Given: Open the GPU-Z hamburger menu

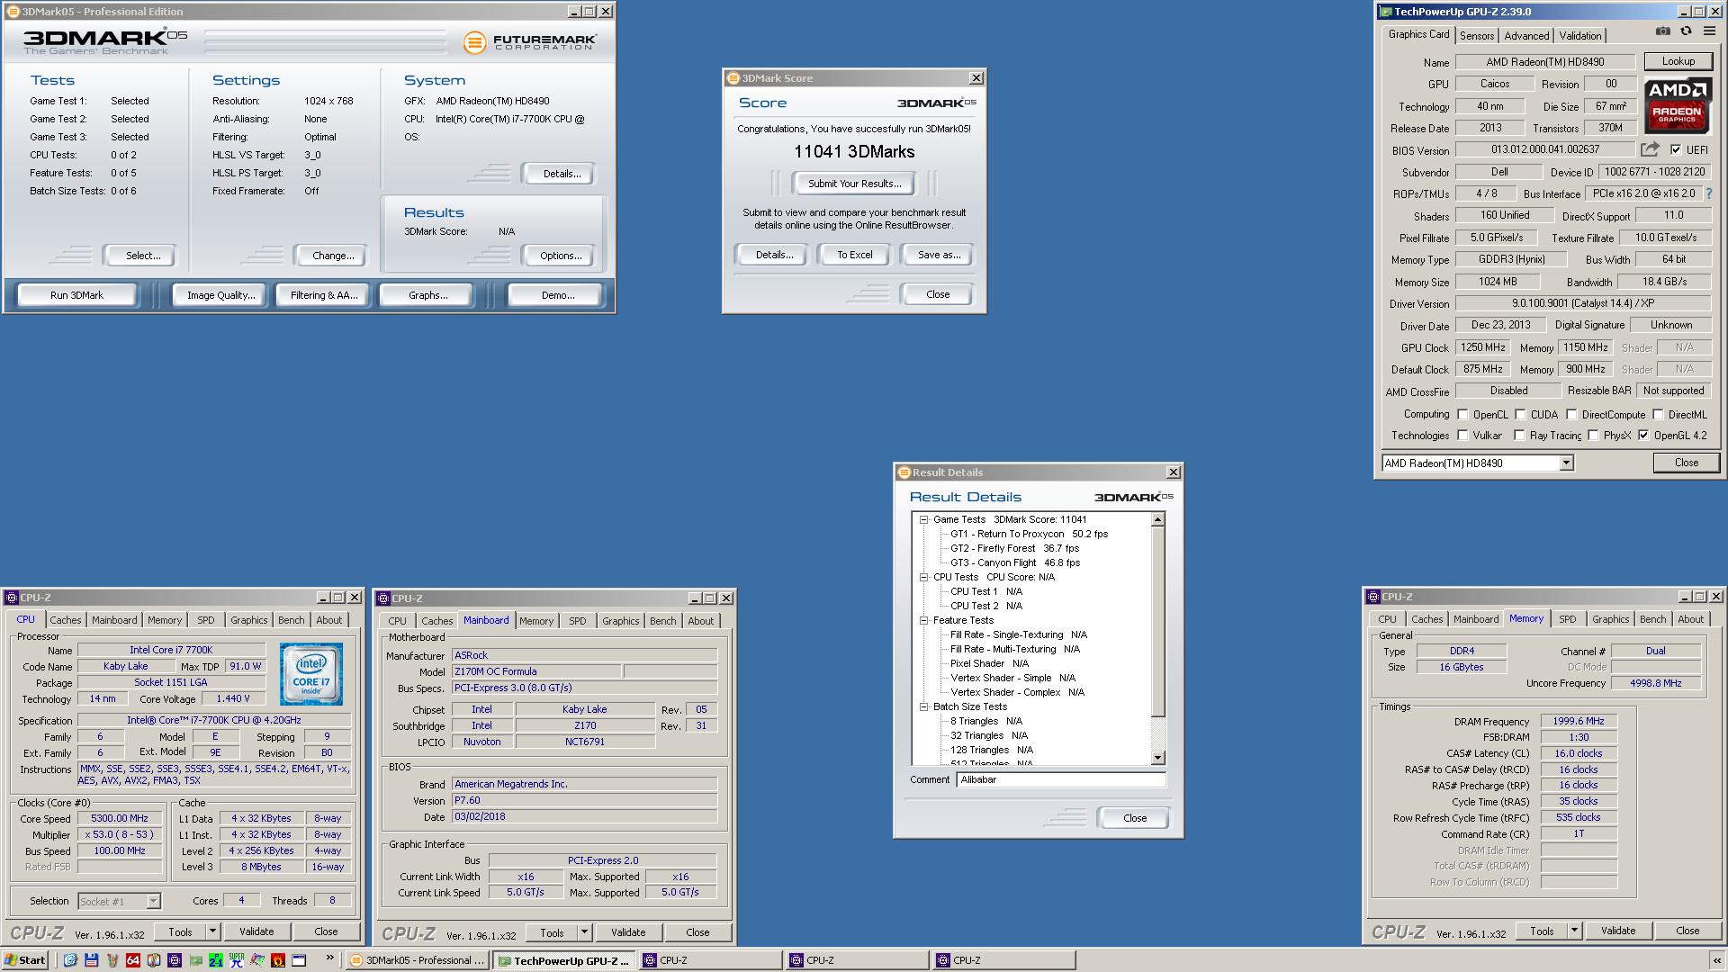Looking at the screenshot, I should (1708, 31).
